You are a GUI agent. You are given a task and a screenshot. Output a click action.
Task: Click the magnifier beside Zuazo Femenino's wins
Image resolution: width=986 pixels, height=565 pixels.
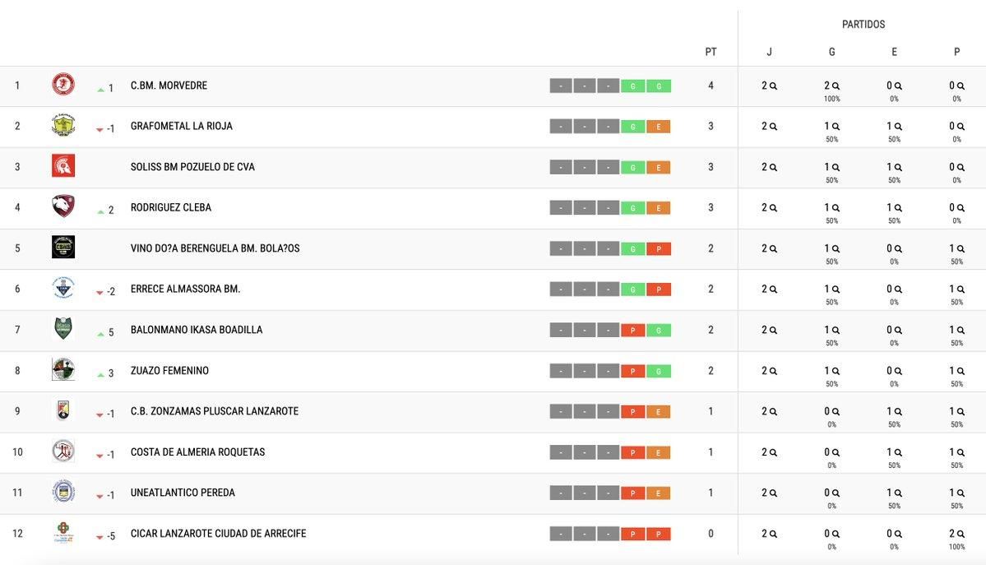click(836, 371)
